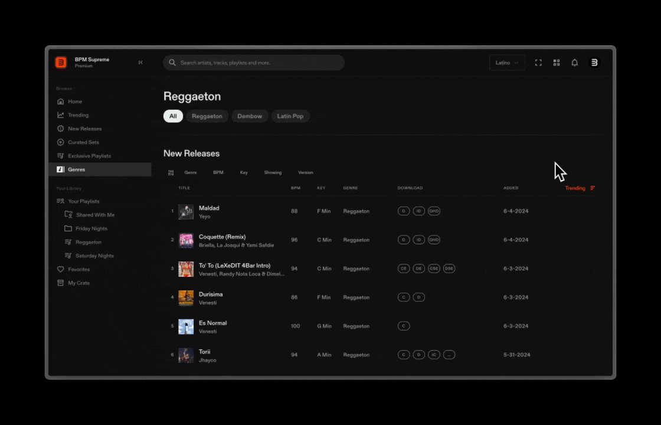Image resolution: width=661 pixels, height=425 pixels.
Task: Click the Es Normal track title
Action: pos(212,323)
